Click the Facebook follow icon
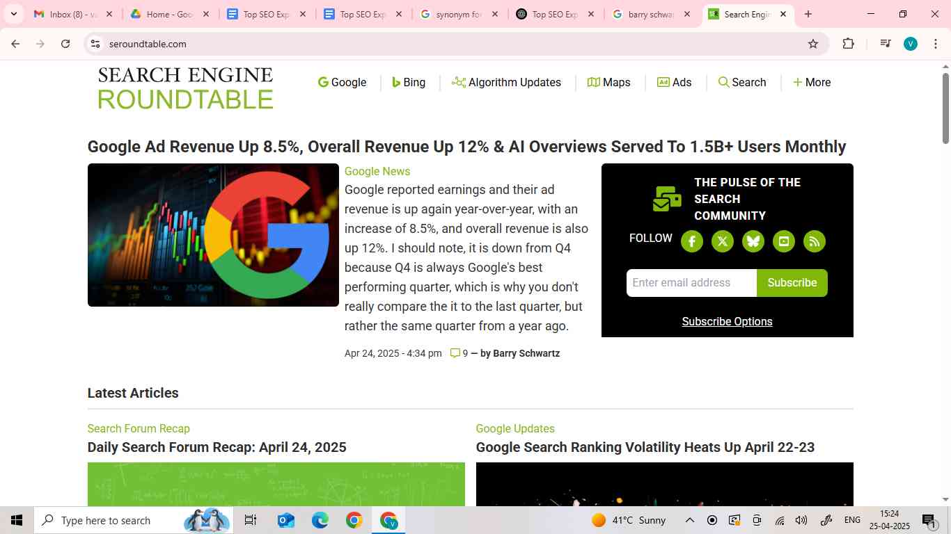This screenshot has height=534, width=951. pyautogui.click(x=691, y=241)
